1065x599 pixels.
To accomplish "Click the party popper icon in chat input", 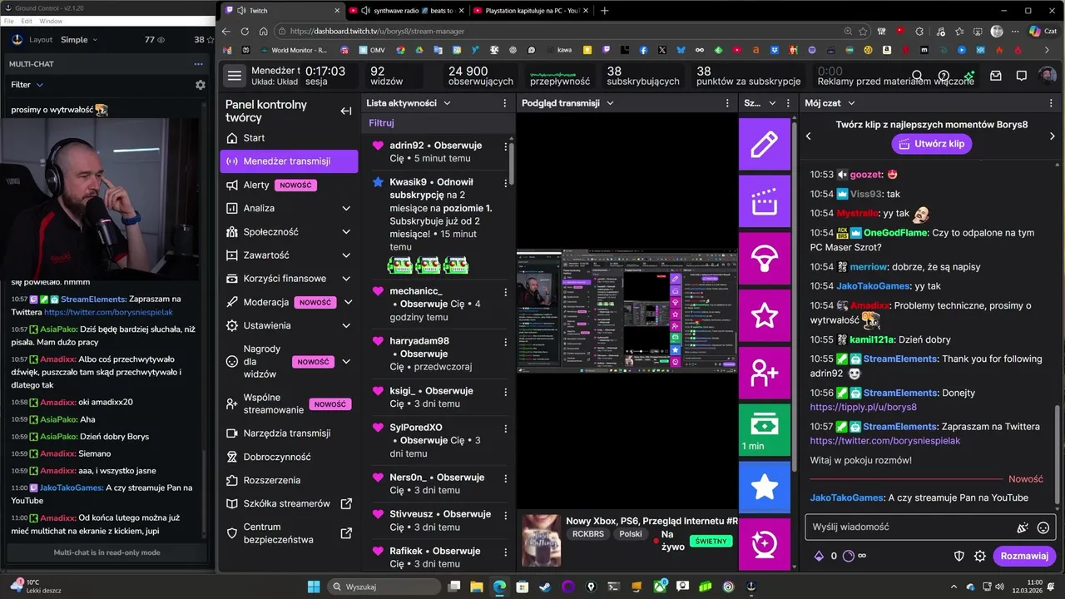I will coord(1022,527).
